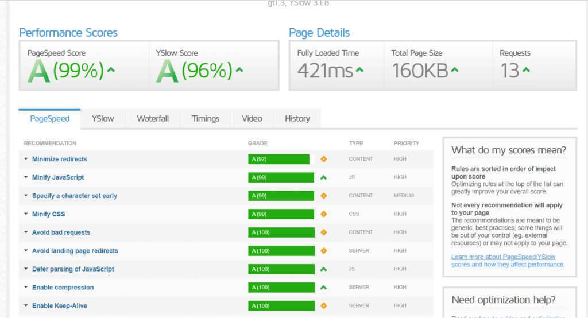Screen dimensions: 588x318
Task: Open the Defer parsing of JavaScript link
Action: (73, 269)
